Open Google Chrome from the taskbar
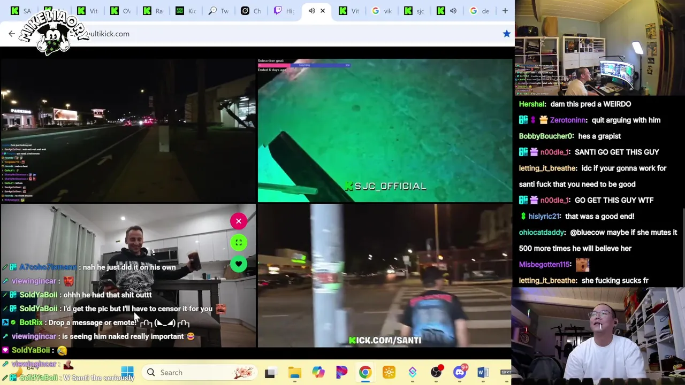 (365, 372)
